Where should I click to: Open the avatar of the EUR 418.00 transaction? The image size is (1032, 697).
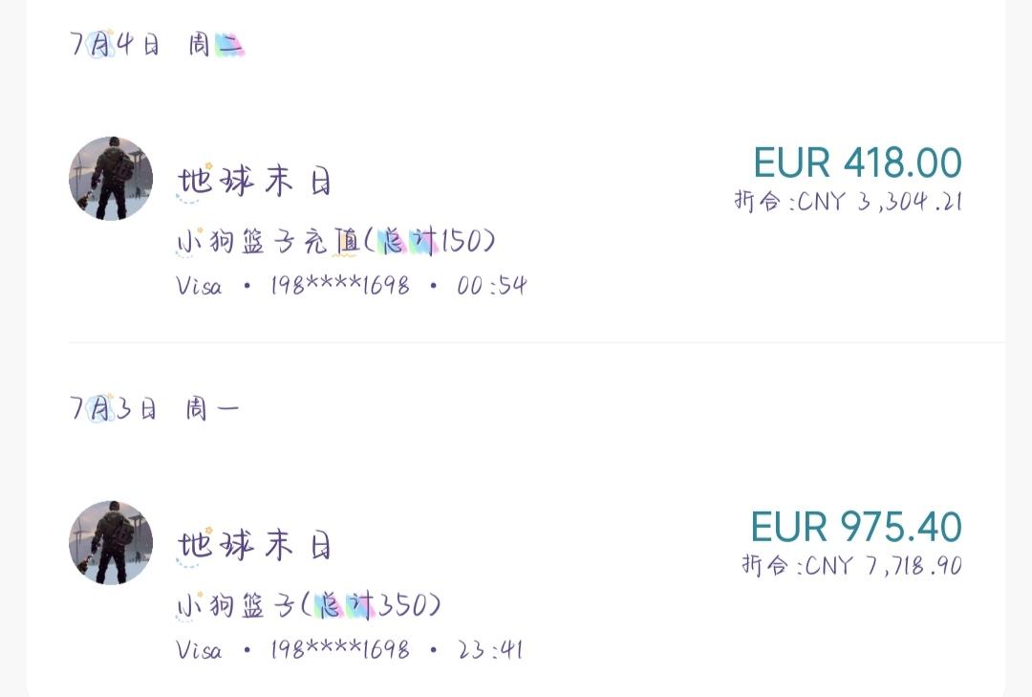tap(111, 179)
